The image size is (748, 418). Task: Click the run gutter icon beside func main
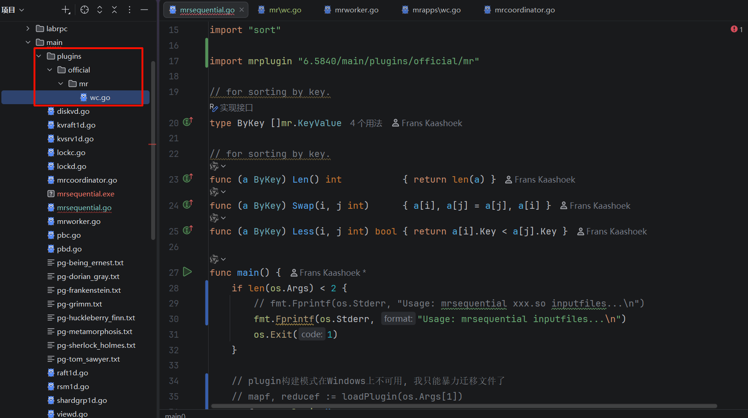tap(187, 272)
